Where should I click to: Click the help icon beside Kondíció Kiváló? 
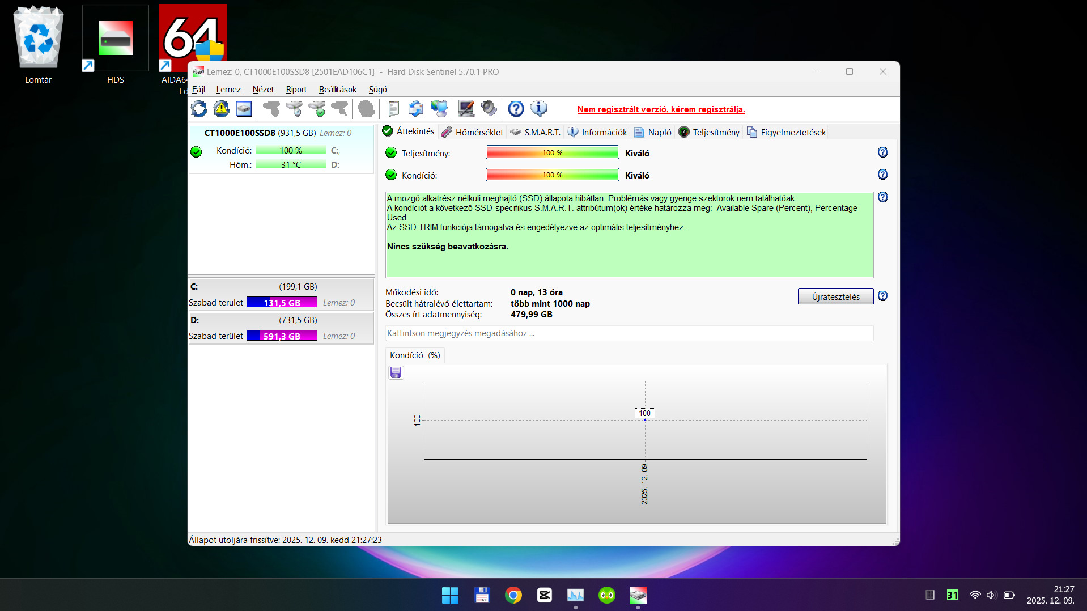tap(883, 175)
